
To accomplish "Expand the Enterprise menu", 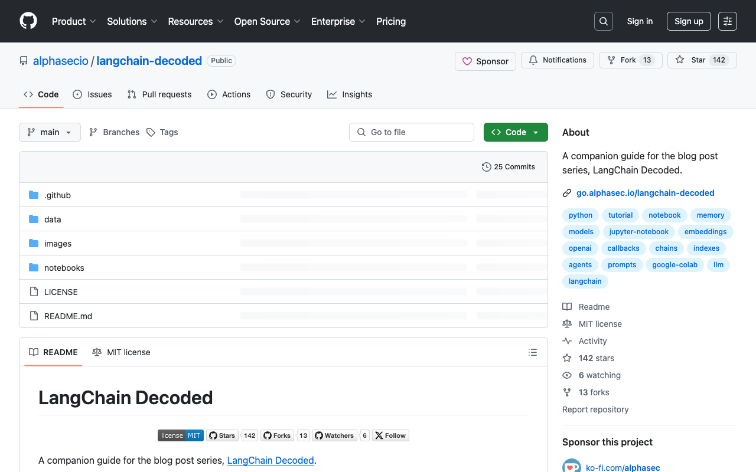I will (x=338, y=21).
